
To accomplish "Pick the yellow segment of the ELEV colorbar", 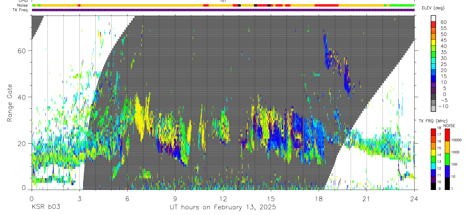I will [434, 43].
